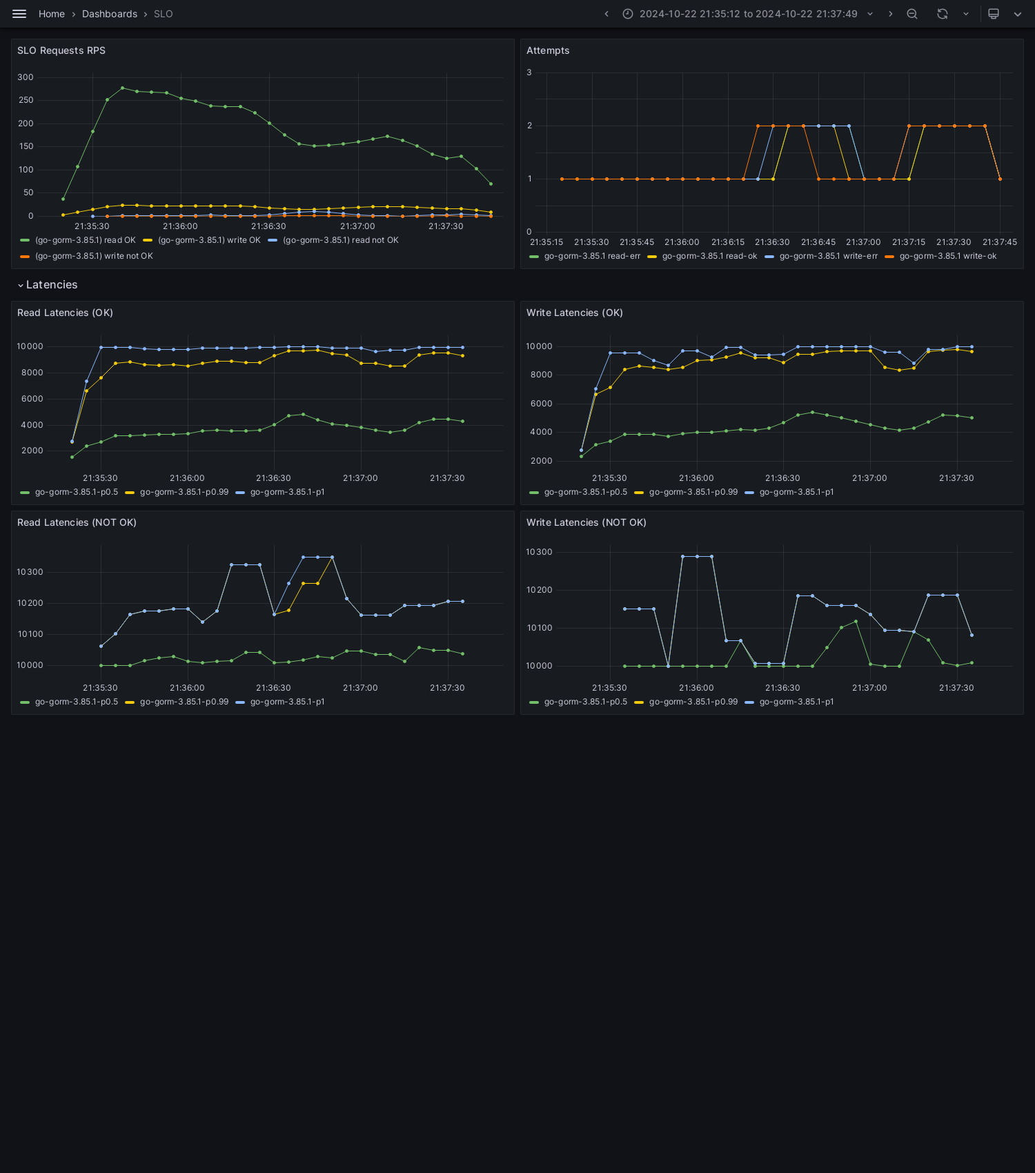Click blue swatch of write-err Attempts legend
This screenshot has height=1173, width=1035.
tap(769, 257)
